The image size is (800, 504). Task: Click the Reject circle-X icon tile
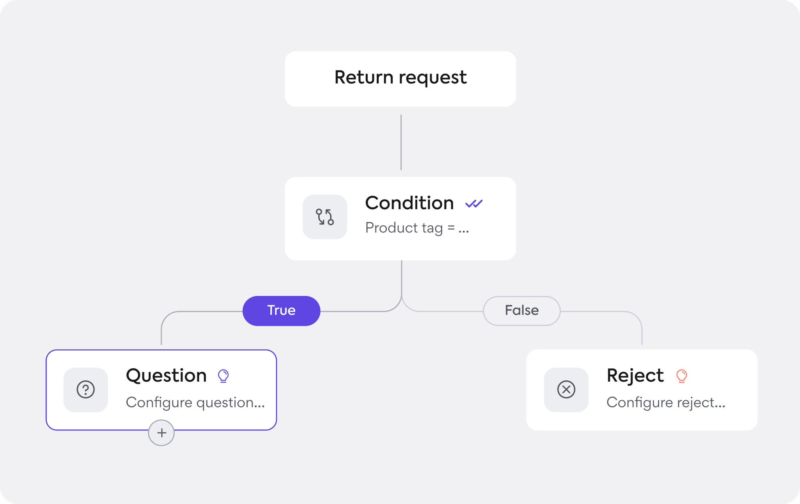tap(566, 390)
